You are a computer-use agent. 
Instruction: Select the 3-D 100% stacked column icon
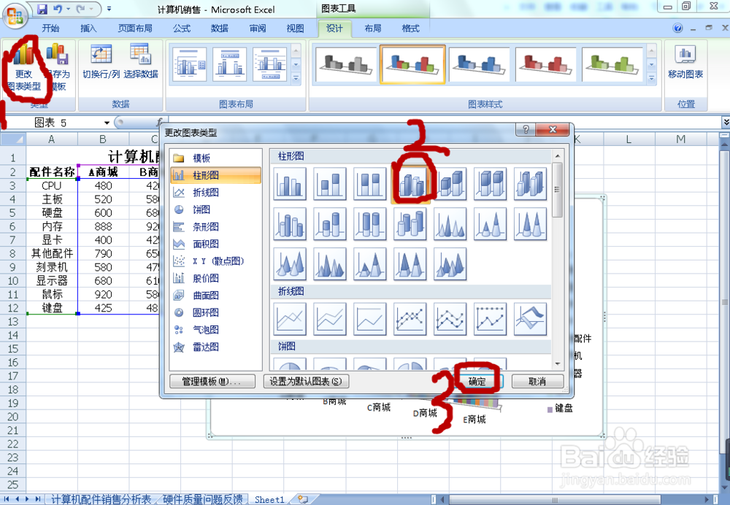[491, 184]
